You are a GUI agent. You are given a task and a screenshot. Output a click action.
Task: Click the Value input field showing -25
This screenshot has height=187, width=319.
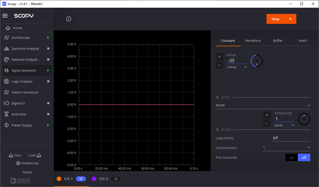[237, 61]
